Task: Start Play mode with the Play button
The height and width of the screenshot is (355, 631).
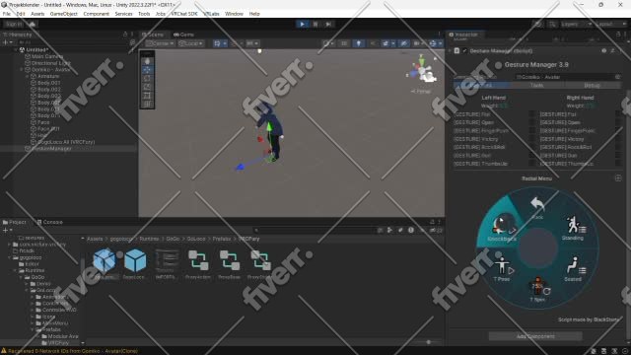Action: (302, 24)
